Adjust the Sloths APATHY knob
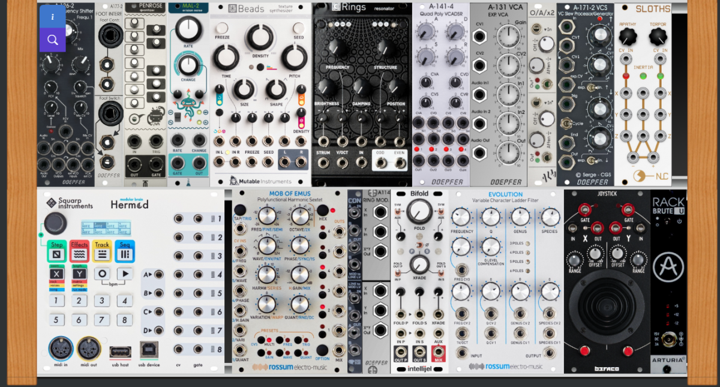The width and height of the screenshot is (720, 387). (628, 38)
